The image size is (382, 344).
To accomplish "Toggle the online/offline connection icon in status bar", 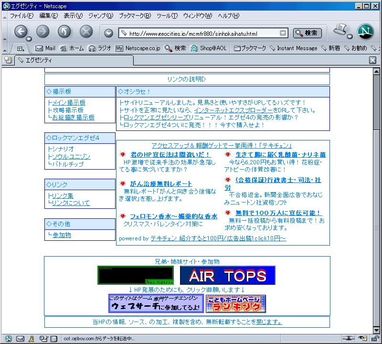I will (x=349, y=338).
